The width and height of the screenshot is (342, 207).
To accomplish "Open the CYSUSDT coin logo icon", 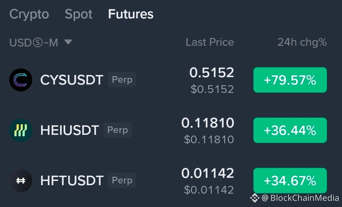I will click(x=21, y=80).
